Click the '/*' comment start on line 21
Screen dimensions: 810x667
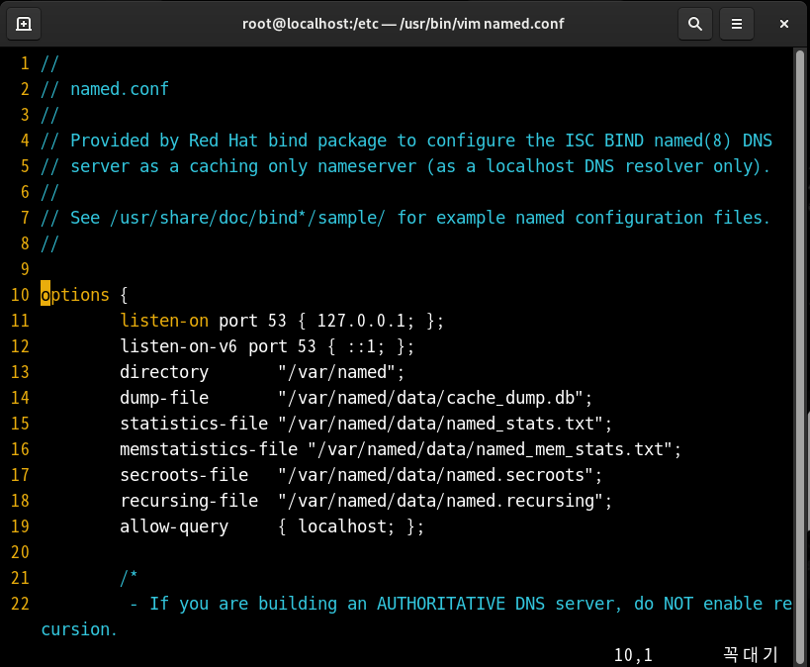129,578
